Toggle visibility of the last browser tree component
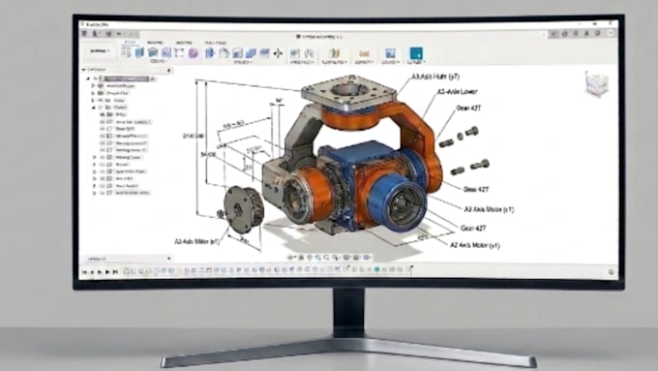The image size is (658, 371). click(103, 193)
